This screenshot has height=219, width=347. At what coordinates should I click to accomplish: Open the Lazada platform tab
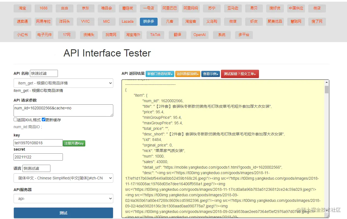(x=128, y=22)
